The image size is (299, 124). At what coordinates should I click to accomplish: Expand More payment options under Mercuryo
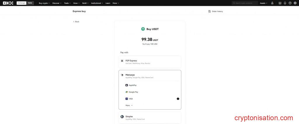click(x=129, y=105)
